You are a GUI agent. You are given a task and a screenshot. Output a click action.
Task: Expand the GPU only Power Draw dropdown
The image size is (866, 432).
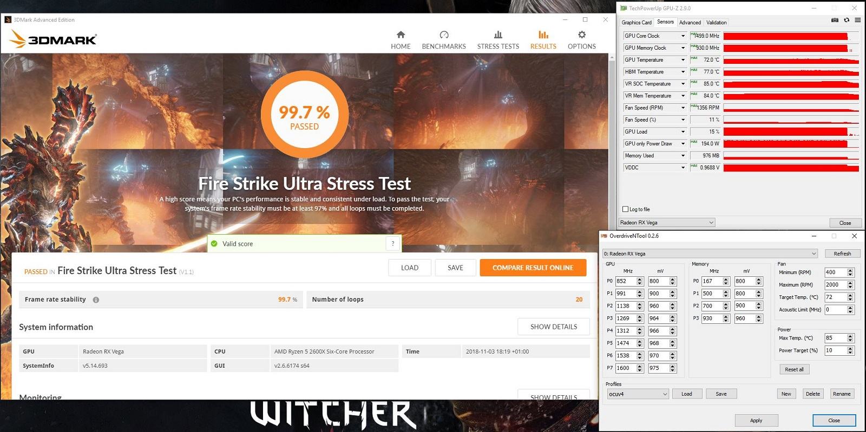pos(683,143)
